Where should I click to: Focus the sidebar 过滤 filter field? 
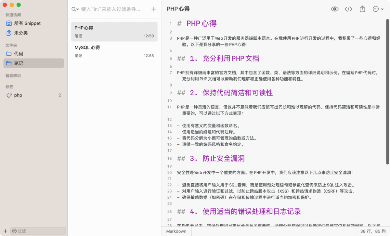coord(38,231)
